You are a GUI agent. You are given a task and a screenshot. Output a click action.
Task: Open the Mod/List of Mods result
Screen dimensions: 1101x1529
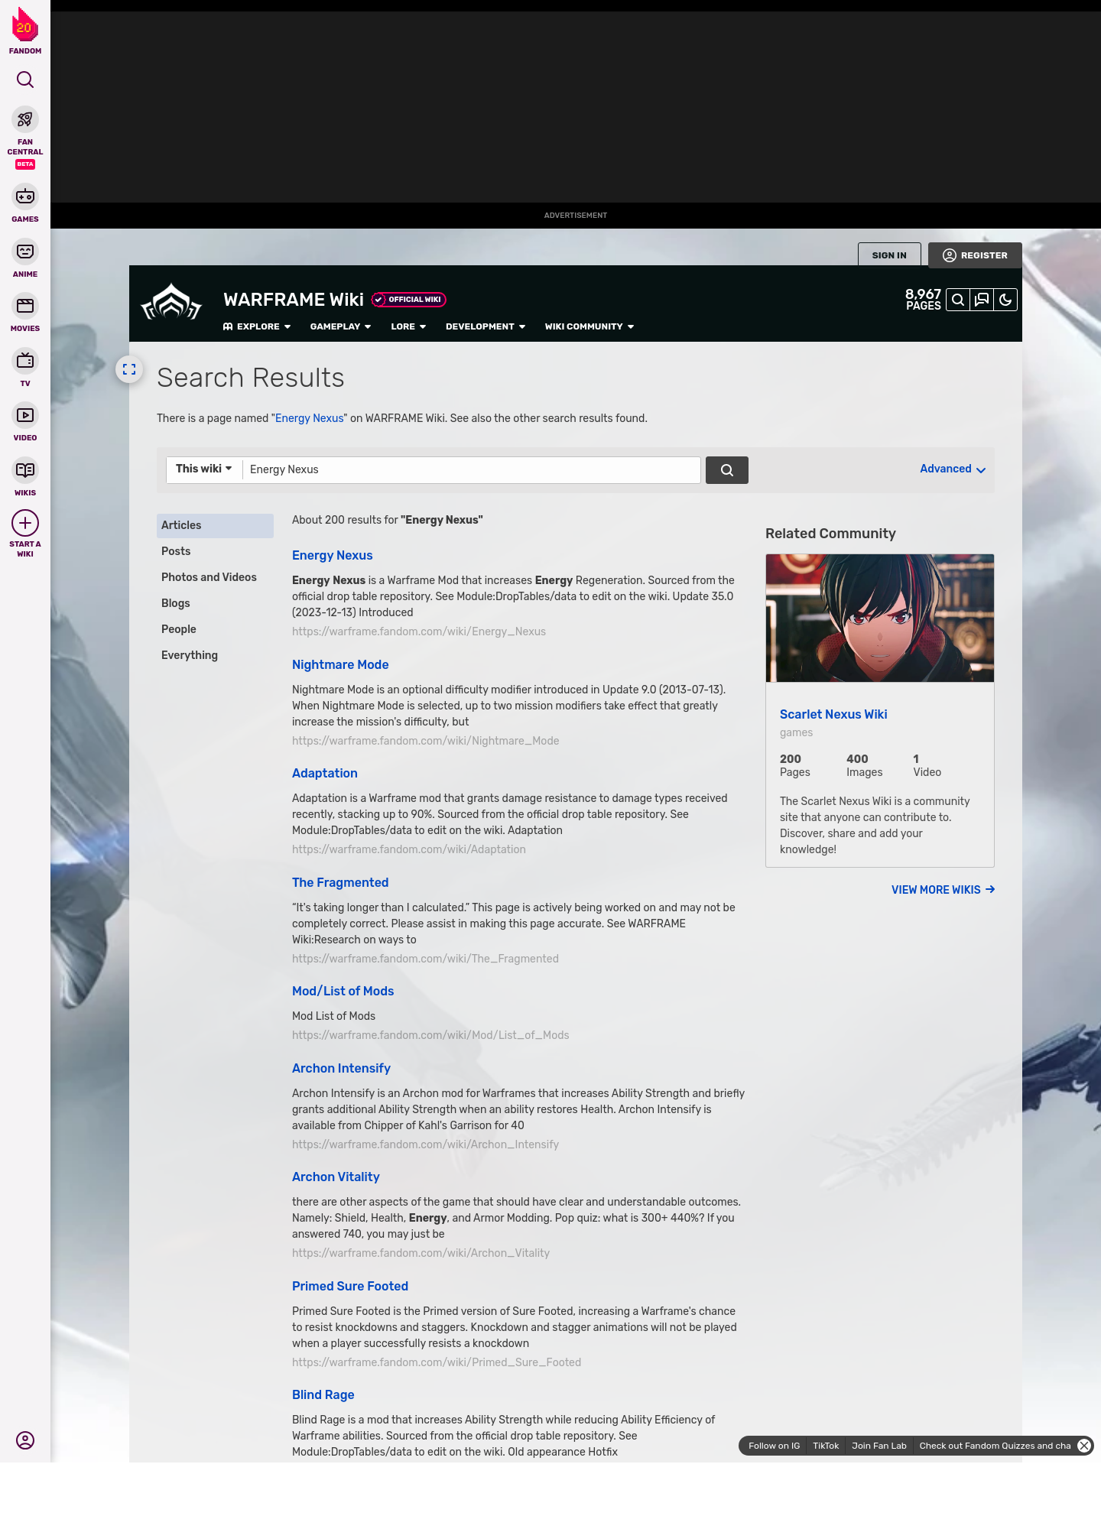(343, 992)
